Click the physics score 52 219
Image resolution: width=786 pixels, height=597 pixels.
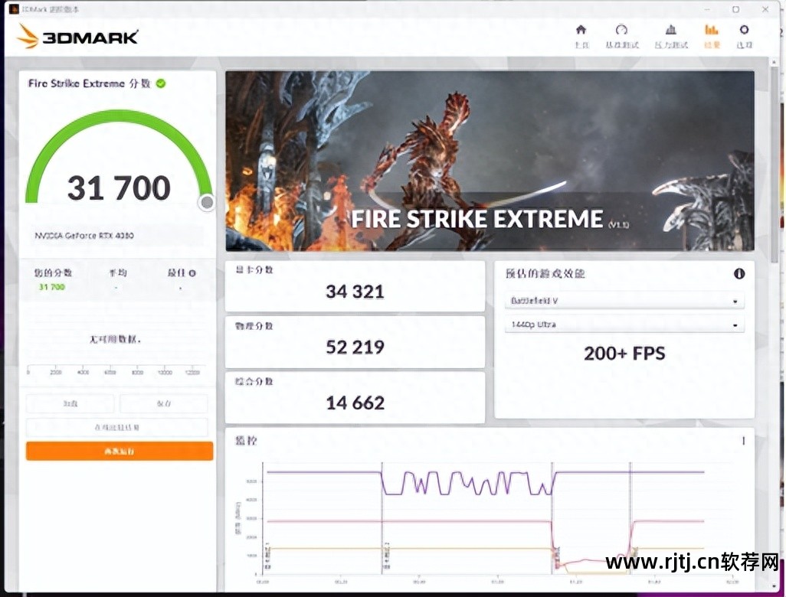click(x=355, y=347)
